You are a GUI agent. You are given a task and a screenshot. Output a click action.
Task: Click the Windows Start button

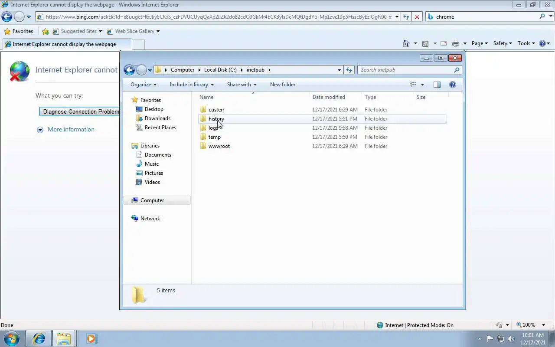coord(12,338)
